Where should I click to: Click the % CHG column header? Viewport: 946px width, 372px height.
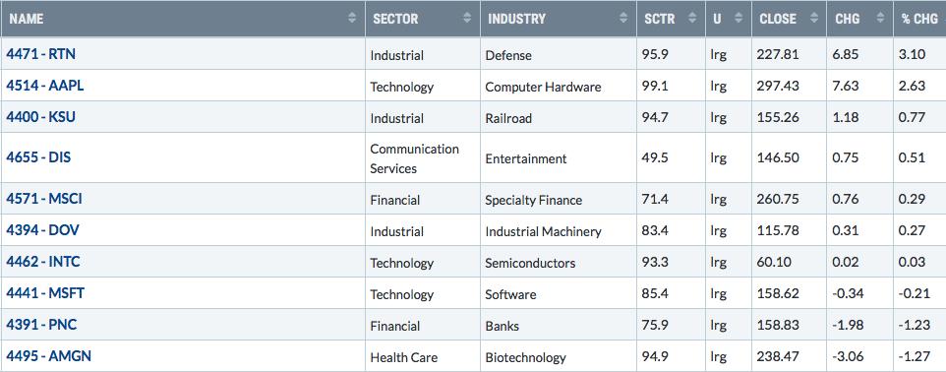[x=919, y=19]
